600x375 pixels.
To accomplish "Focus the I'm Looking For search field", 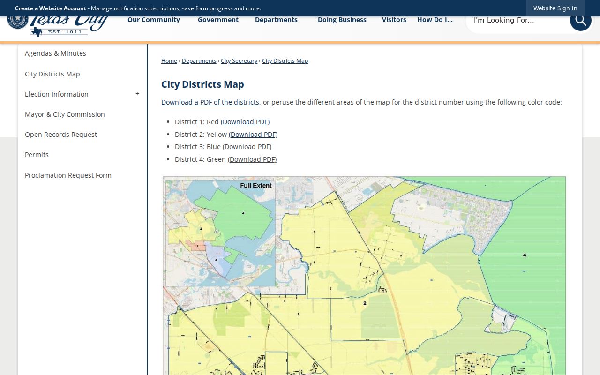I will click(518, 20).
